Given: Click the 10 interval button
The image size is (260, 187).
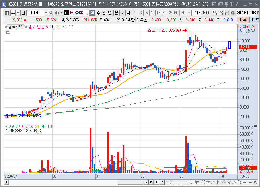Looking at the screenshot, I should [152, 13].
